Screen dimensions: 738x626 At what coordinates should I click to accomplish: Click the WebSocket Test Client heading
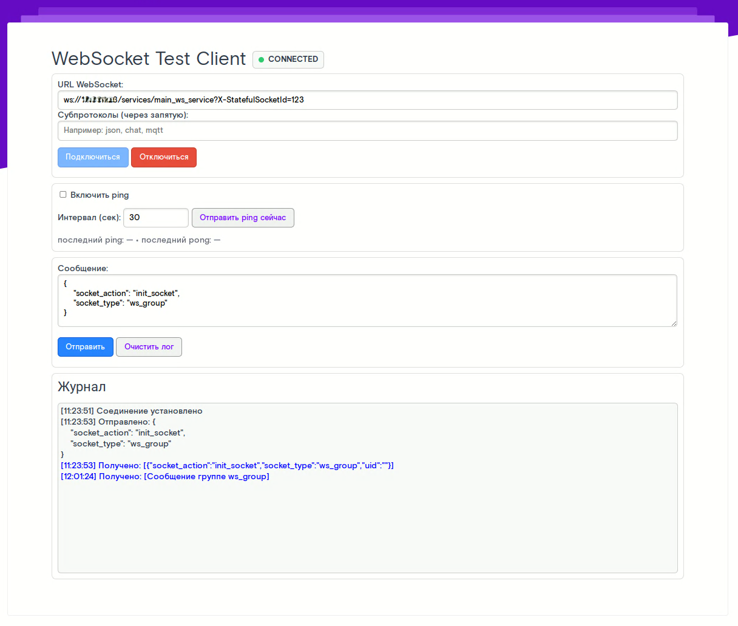click(149, 59)
